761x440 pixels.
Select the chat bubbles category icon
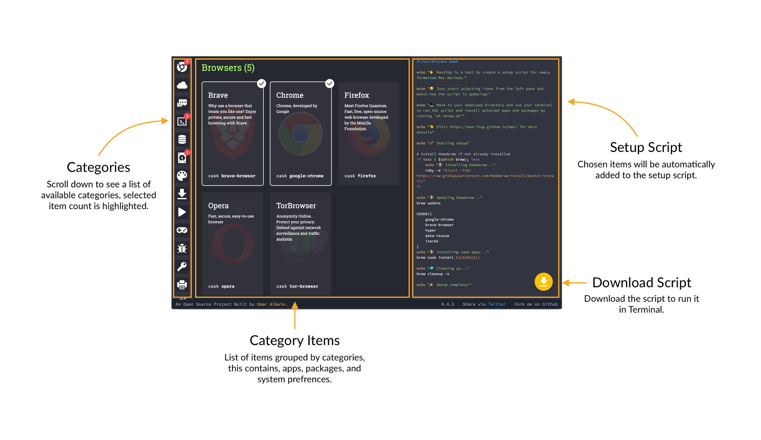[182, 103]
